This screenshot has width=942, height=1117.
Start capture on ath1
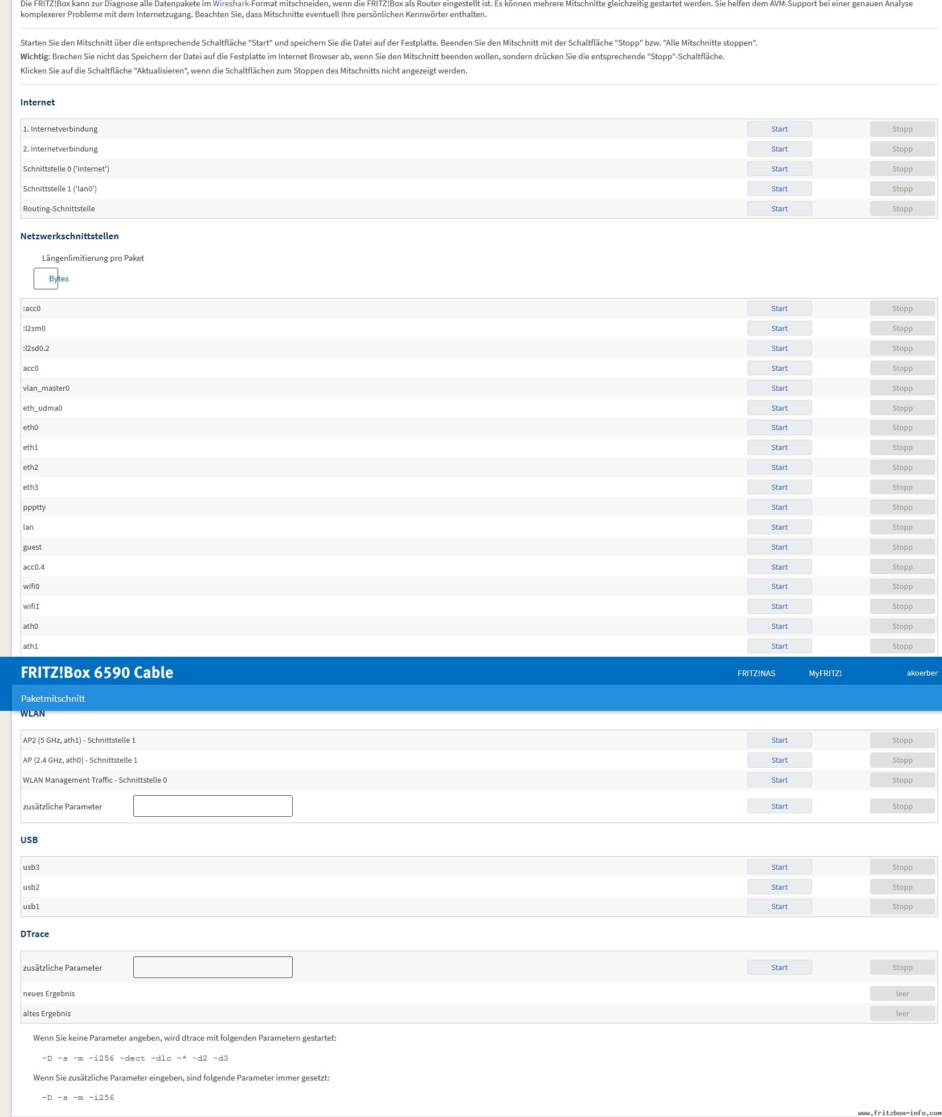779,647
